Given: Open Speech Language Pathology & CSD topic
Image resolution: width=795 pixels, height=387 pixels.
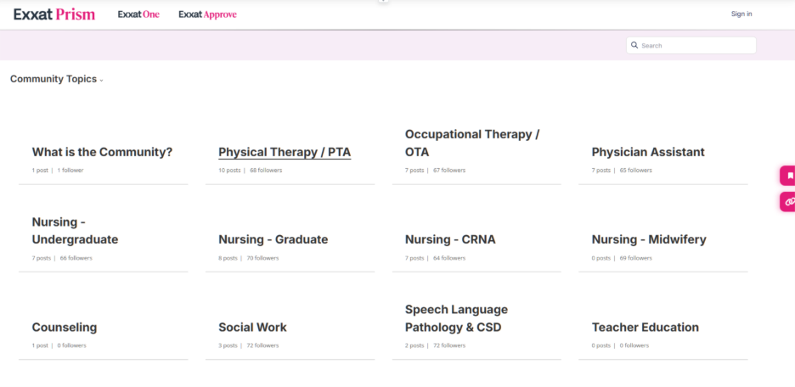Looking at the screenshot, I should (456, 318).
